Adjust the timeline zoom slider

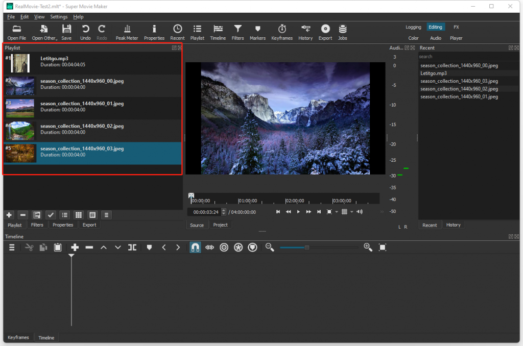pyautogui.click(x=307, y=248)
